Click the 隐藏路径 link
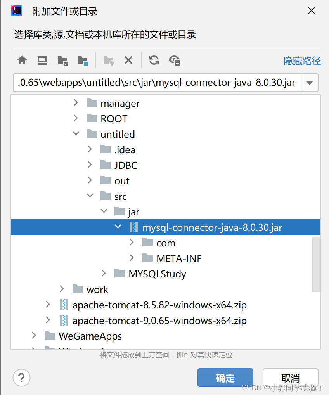The height and width of the screenshot is (395, 329). click(x=302, y=61)
